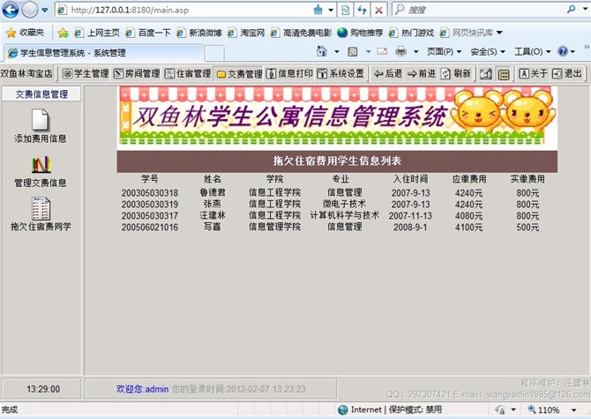Open the 学生管理 toolbar menu
The image size is (591, 419).
86,73
